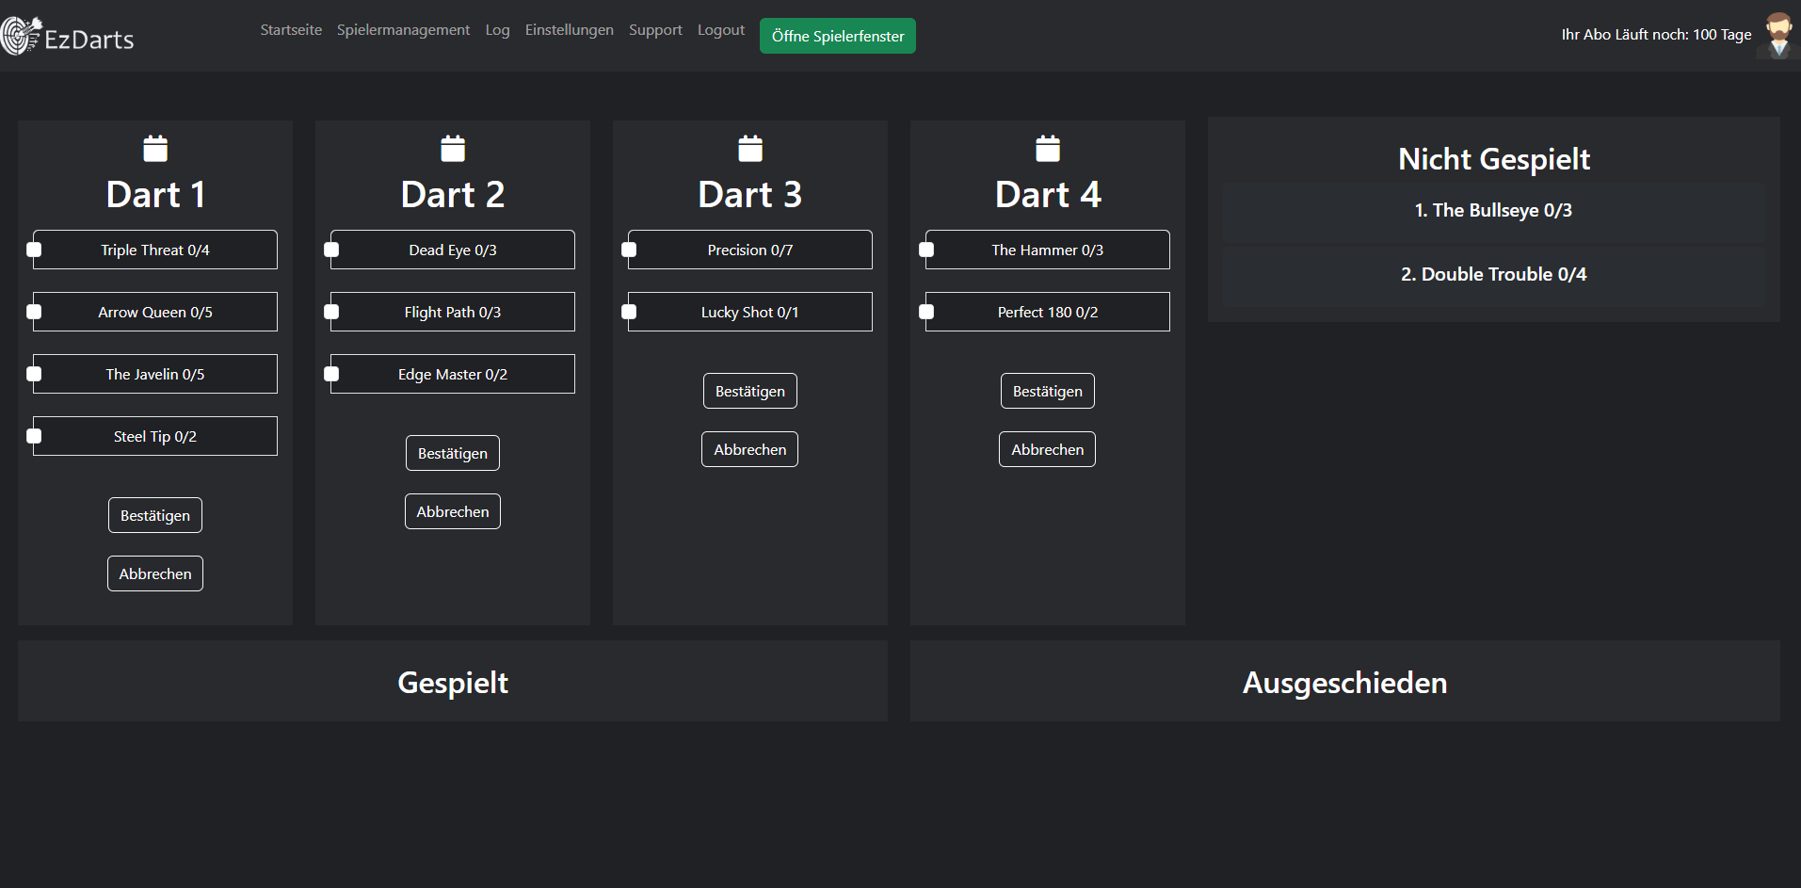The width and height of the screenshot is (1801, 888).
Task: Enable the Perfect 180 checkbox
Action: tap(926, 312)
